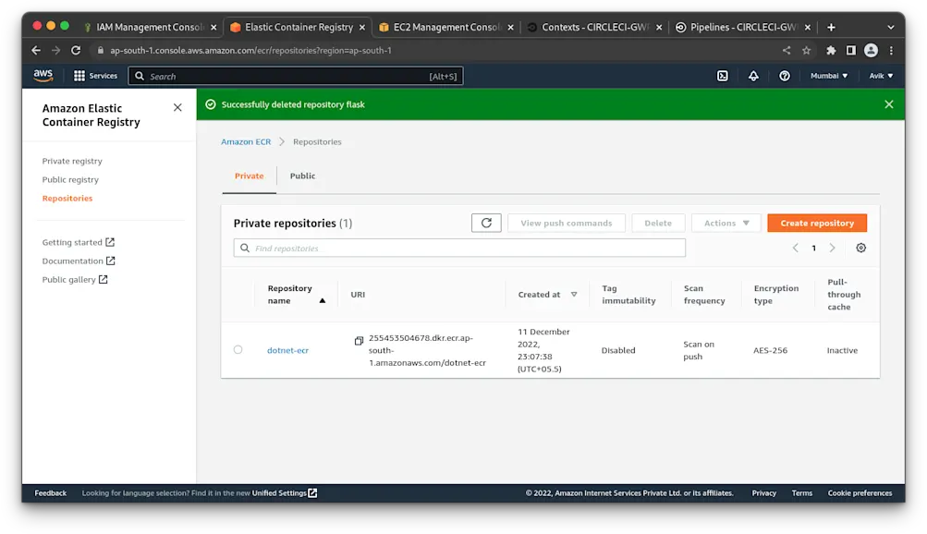927x534 pixels.
Task: Toggle browser side panel icon
Action: click(x=850, y=51)
